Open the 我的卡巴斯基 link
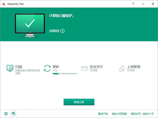Viewport: 158px width, 118px height. coord(118,114)
